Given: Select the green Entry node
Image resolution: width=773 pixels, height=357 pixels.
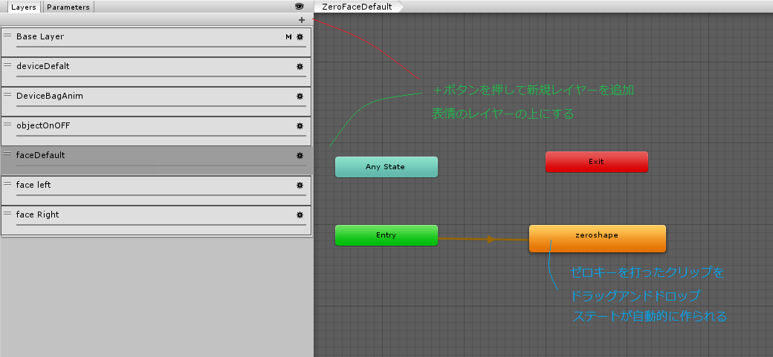Looking at the screenshot, I should coord(386,235).
